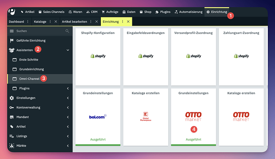275x159 pixels.
Task: Click the search magnifier icon
Action: 67,31
